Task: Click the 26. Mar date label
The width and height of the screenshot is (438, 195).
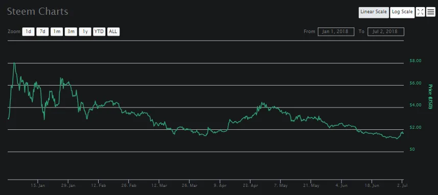Action: 190,185
